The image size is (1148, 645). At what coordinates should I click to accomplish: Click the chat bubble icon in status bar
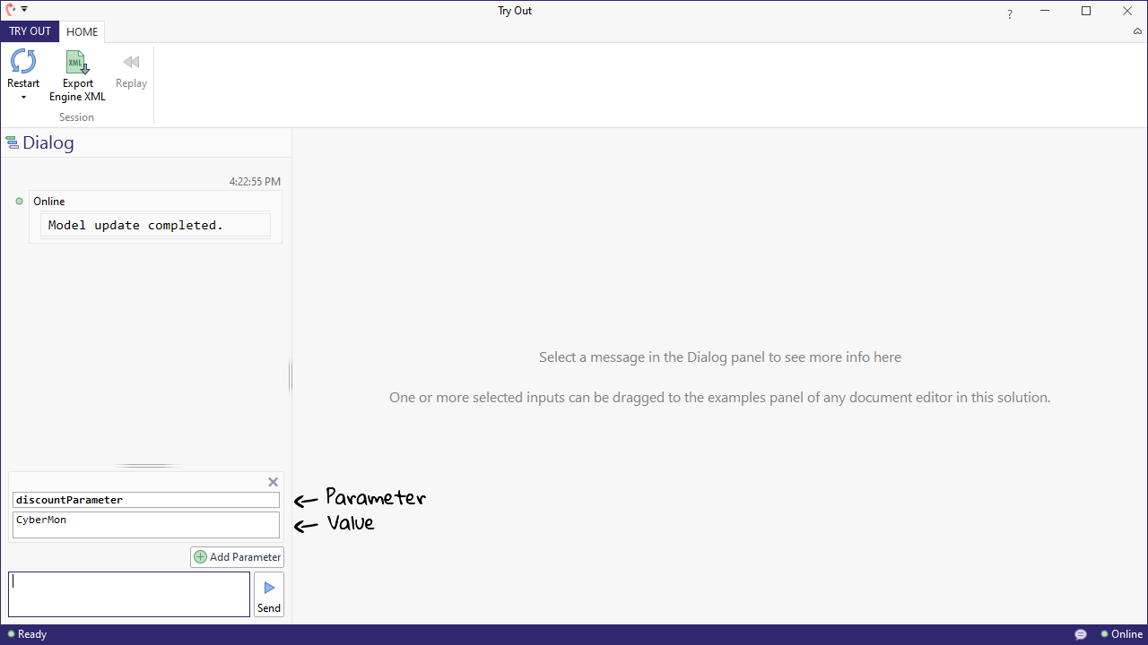coord(1081,634)
